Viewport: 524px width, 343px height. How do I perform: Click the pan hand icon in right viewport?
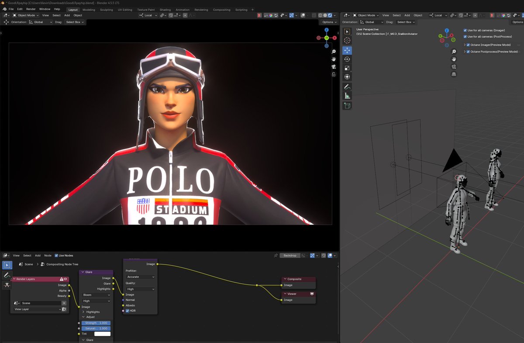click(454, 59)
